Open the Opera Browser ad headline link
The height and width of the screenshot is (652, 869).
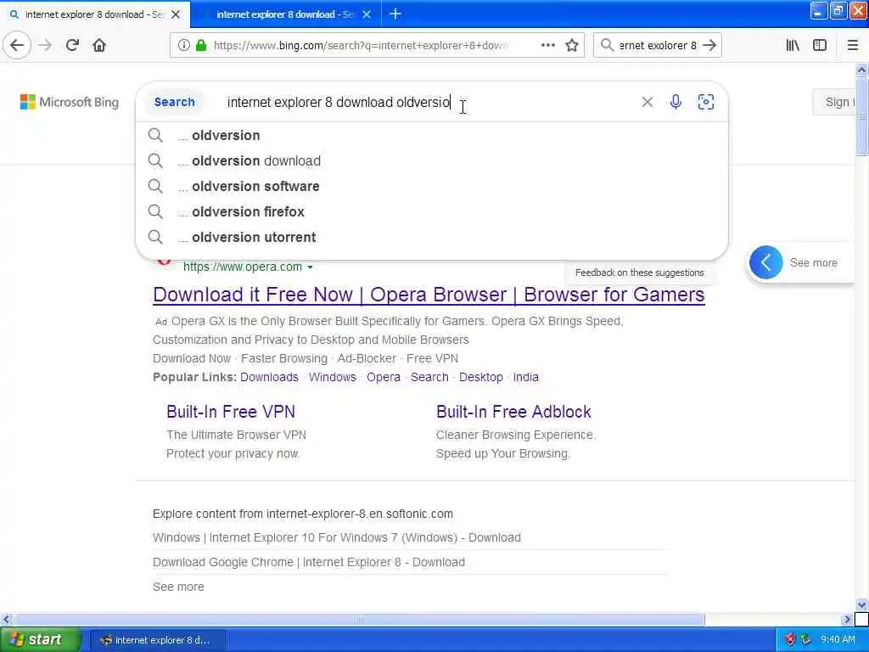click(429, 295)
